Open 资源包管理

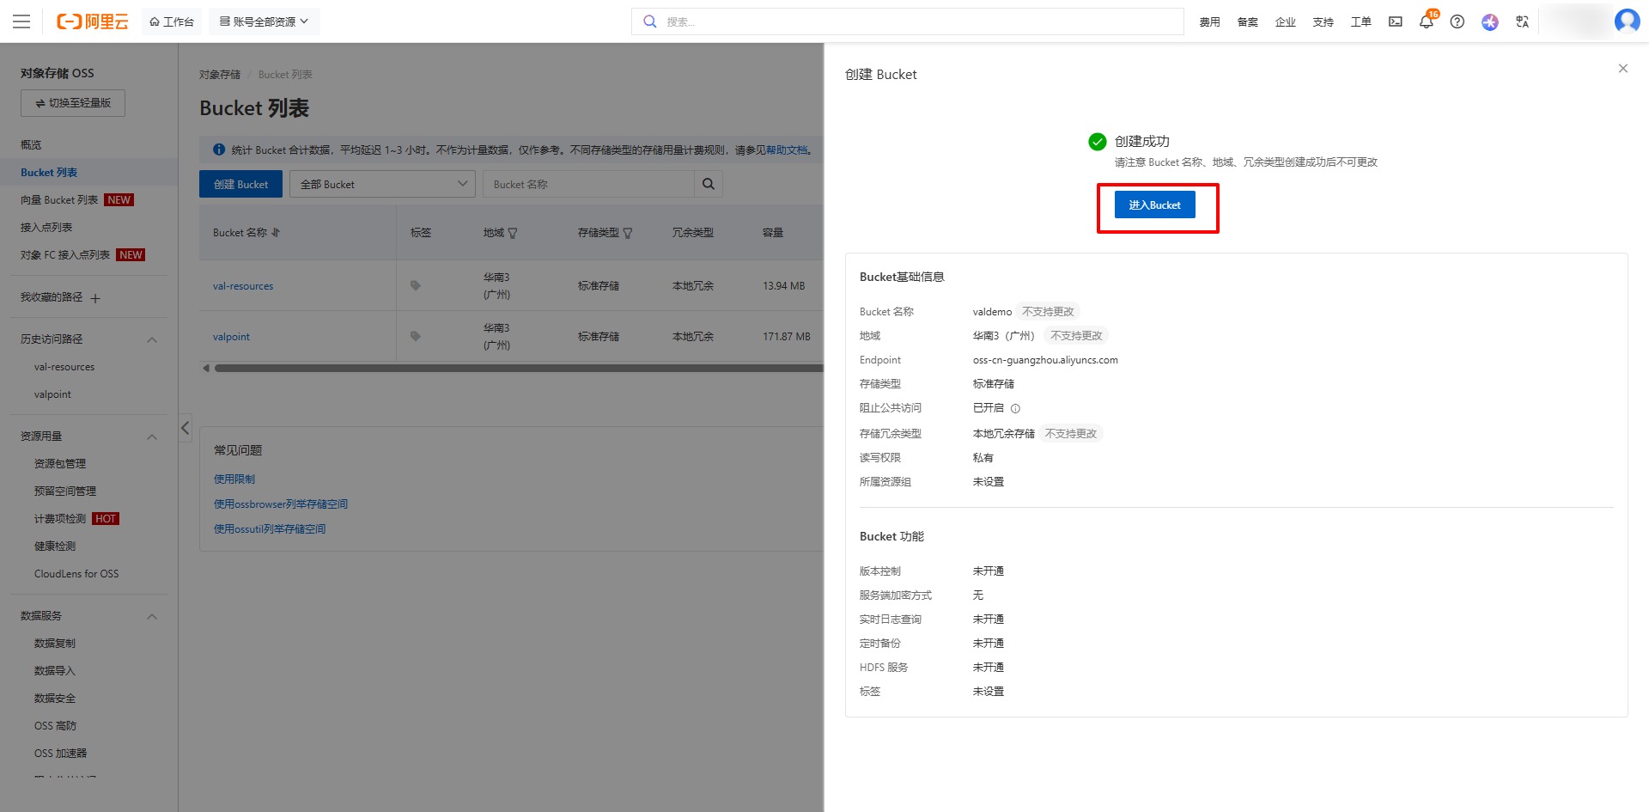[x=60, y=464]
